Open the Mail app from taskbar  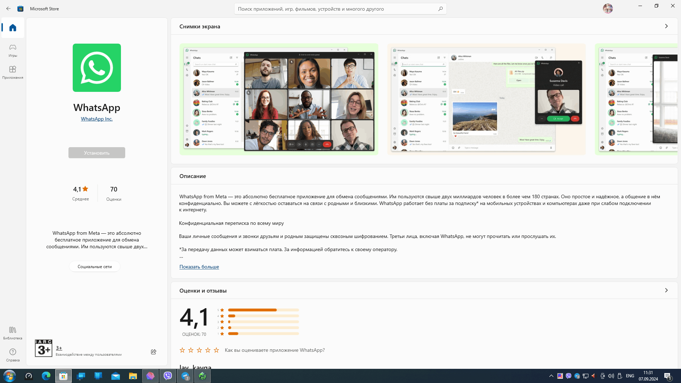click(116, 376)
